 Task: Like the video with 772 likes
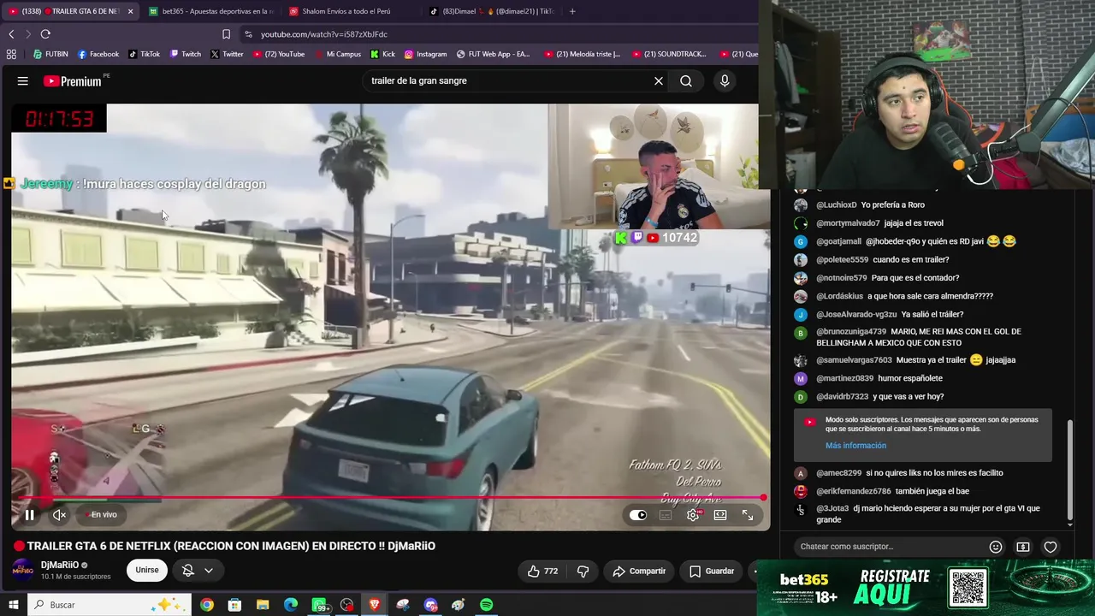[x=542, y=572]
